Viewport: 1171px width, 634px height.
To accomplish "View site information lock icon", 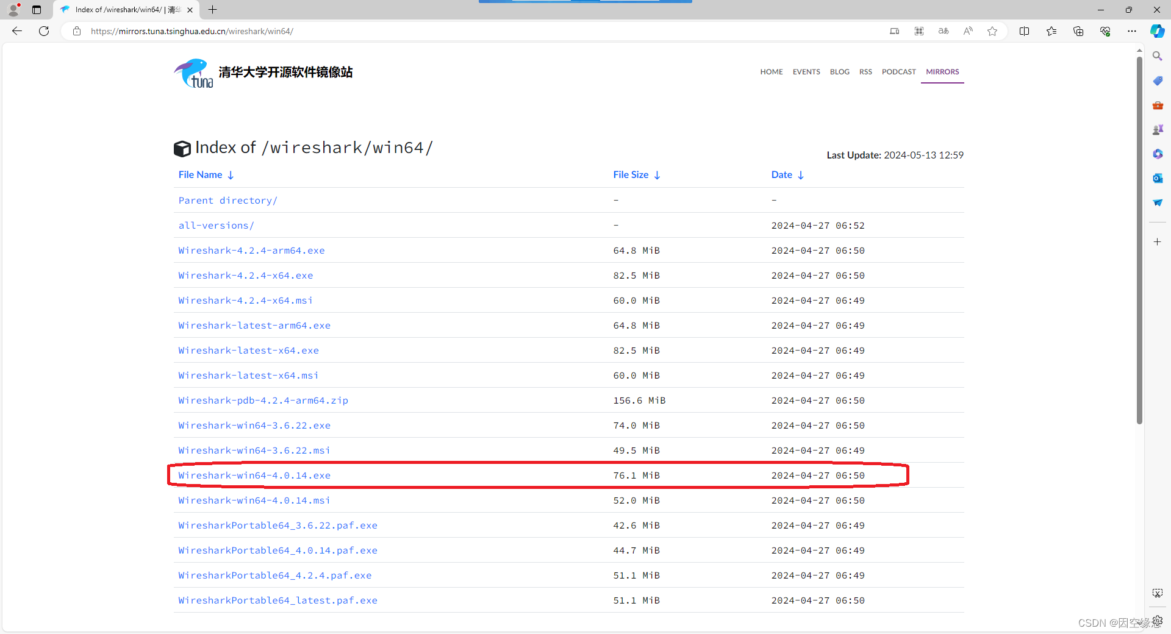I will (77, 31).
